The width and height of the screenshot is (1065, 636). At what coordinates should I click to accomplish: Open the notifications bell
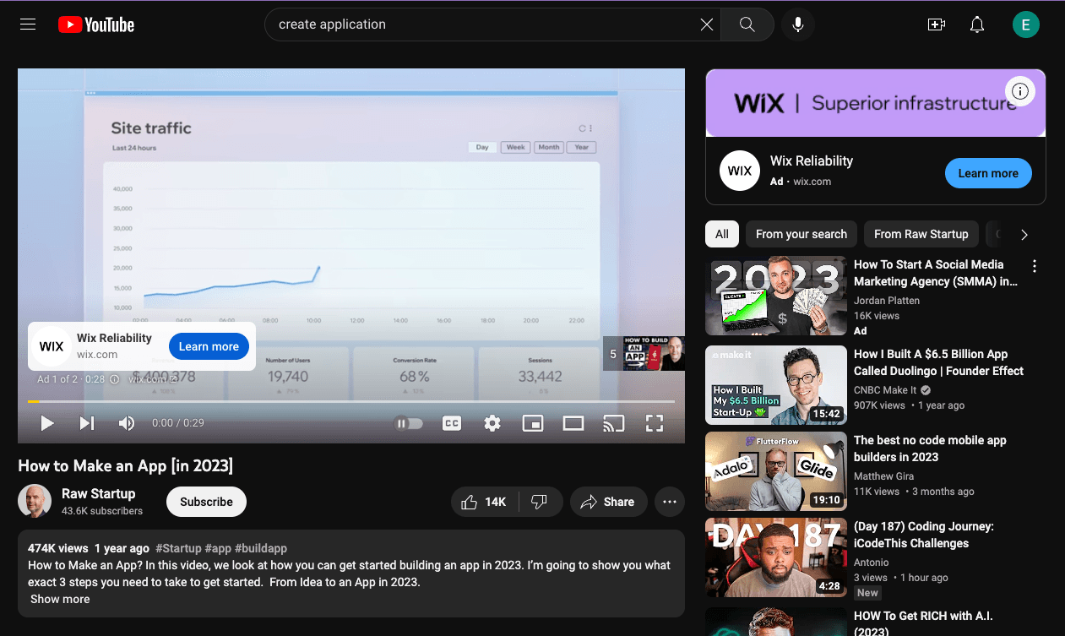[977, 24]
